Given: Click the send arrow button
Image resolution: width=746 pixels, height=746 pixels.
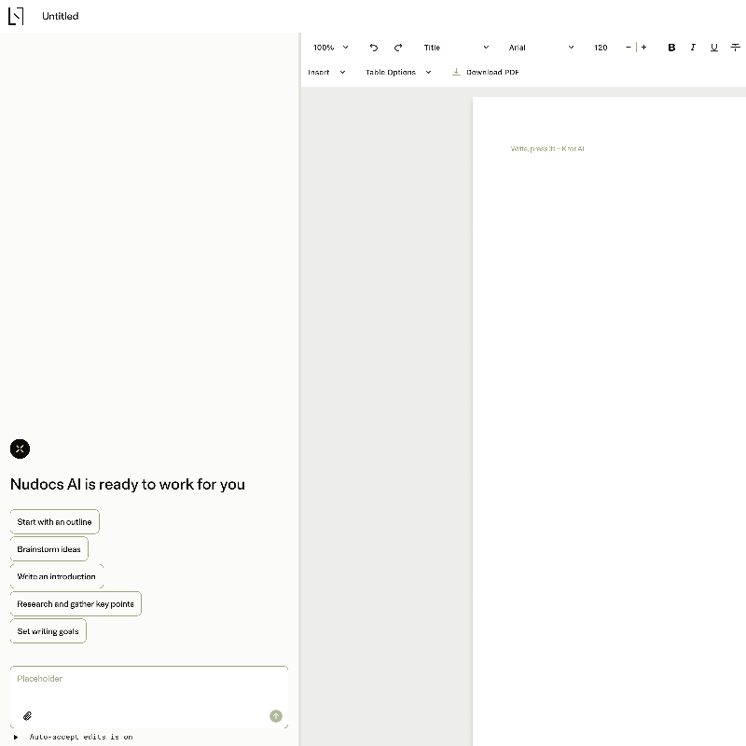Looking at the screenshot, I should (276, 716).
